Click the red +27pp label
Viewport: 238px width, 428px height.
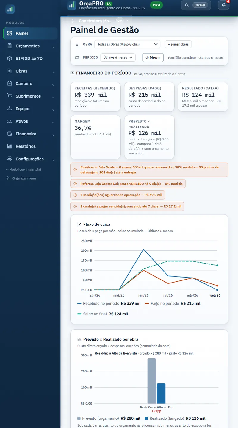tap(156, 411)
